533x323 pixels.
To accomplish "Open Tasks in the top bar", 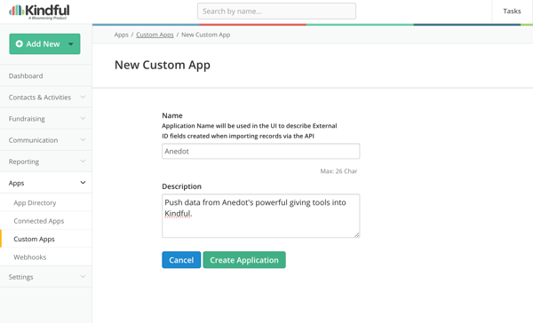I will [512, 12].
